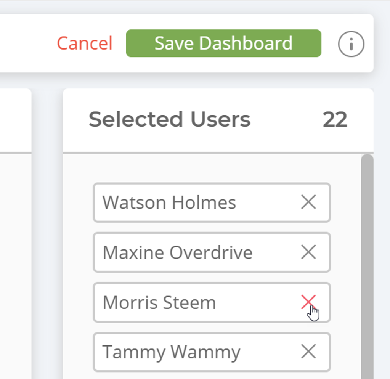Click the Morris Steem name text

pos(159,303)
